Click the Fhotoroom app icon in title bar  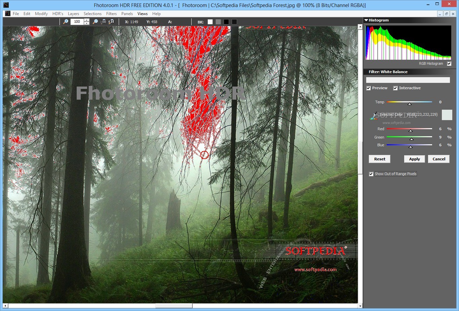[x=6, y=5]
